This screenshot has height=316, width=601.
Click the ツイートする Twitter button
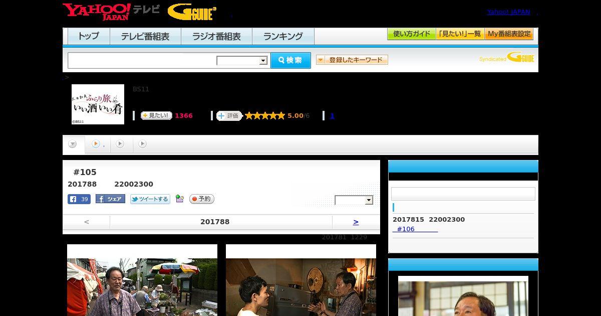click(150, 199)
